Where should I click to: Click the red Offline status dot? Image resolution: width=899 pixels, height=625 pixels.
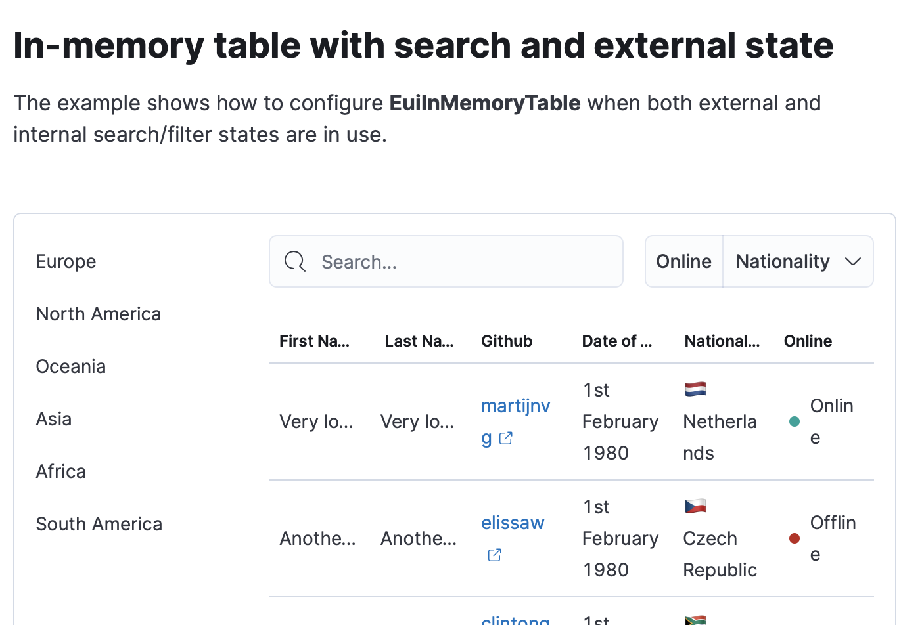coord(794,538)
